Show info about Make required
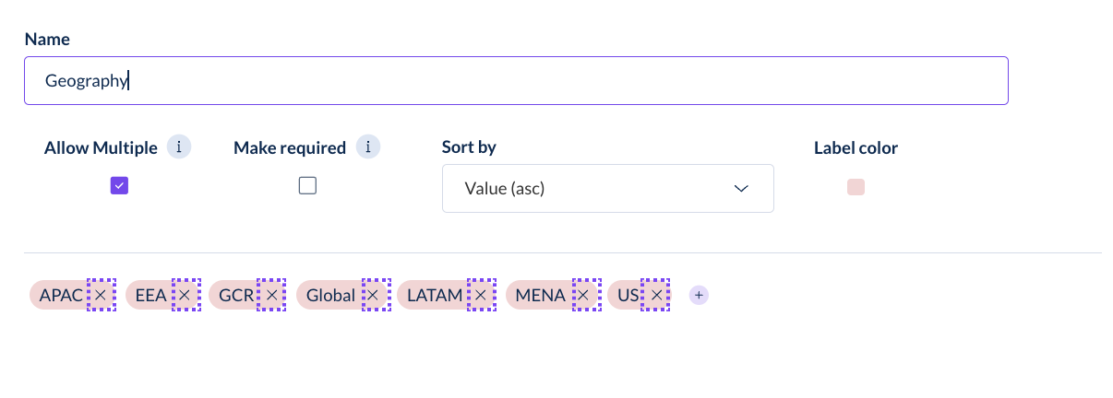The height and width of the screenshot is (398, 1113). tap(368, 147)
